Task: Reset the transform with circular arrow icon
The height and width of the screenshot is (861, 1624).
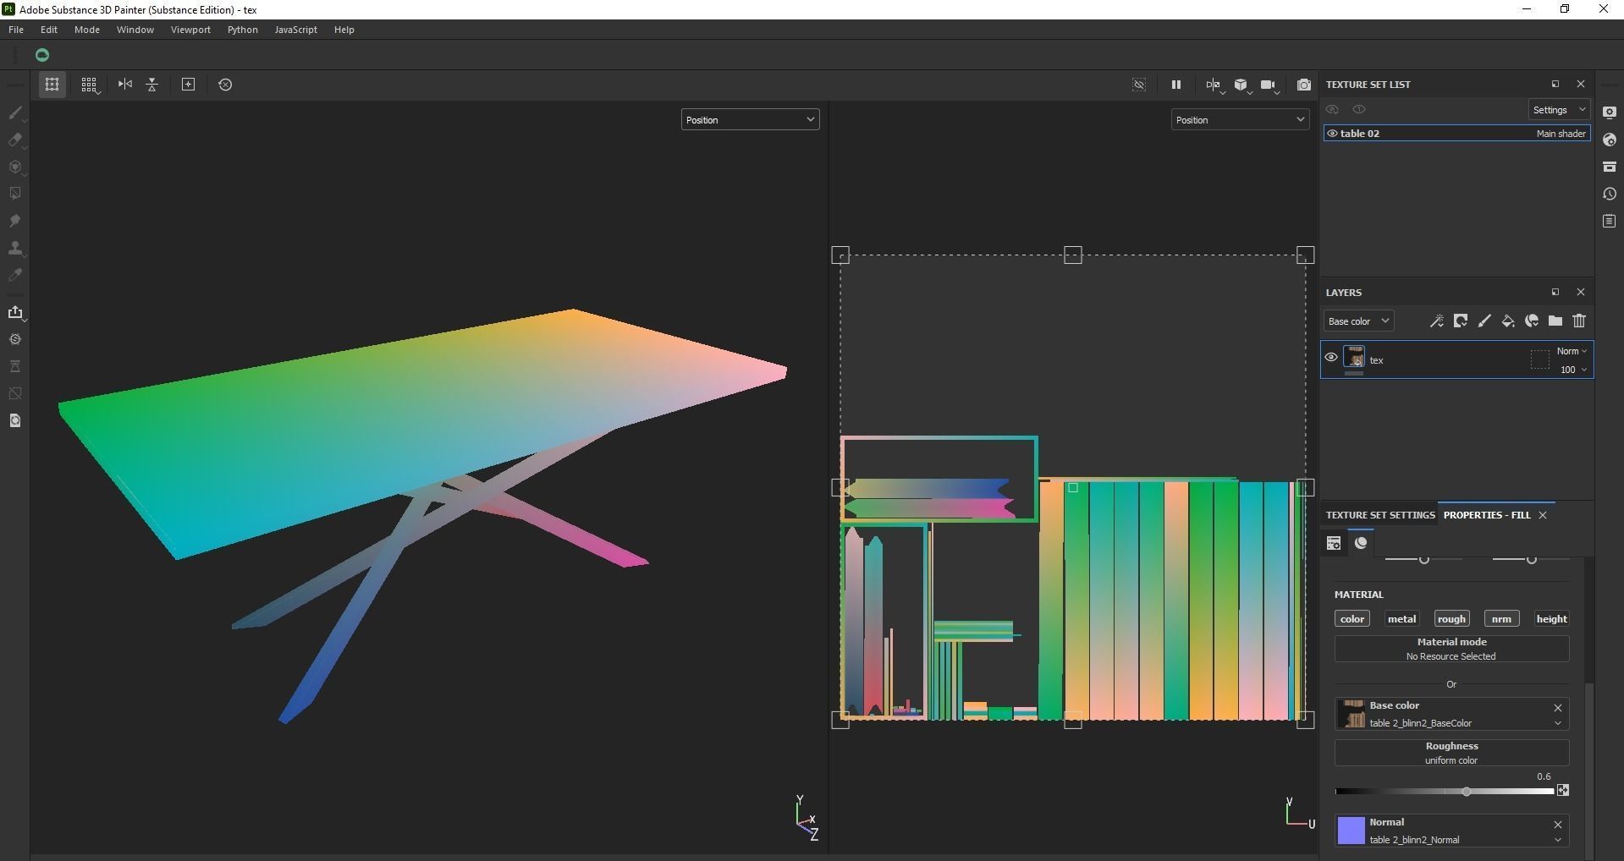Action: tap(225, 85)
